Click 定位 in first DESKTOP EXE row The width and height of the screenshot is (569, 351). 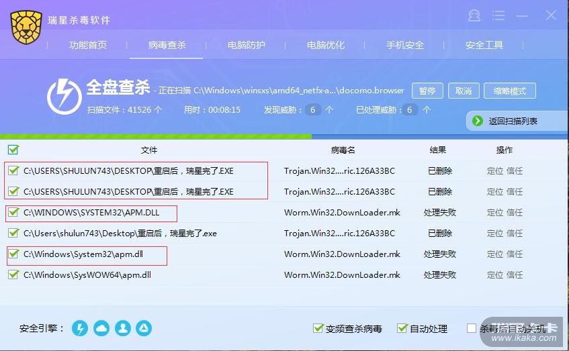tap(495, 170)
